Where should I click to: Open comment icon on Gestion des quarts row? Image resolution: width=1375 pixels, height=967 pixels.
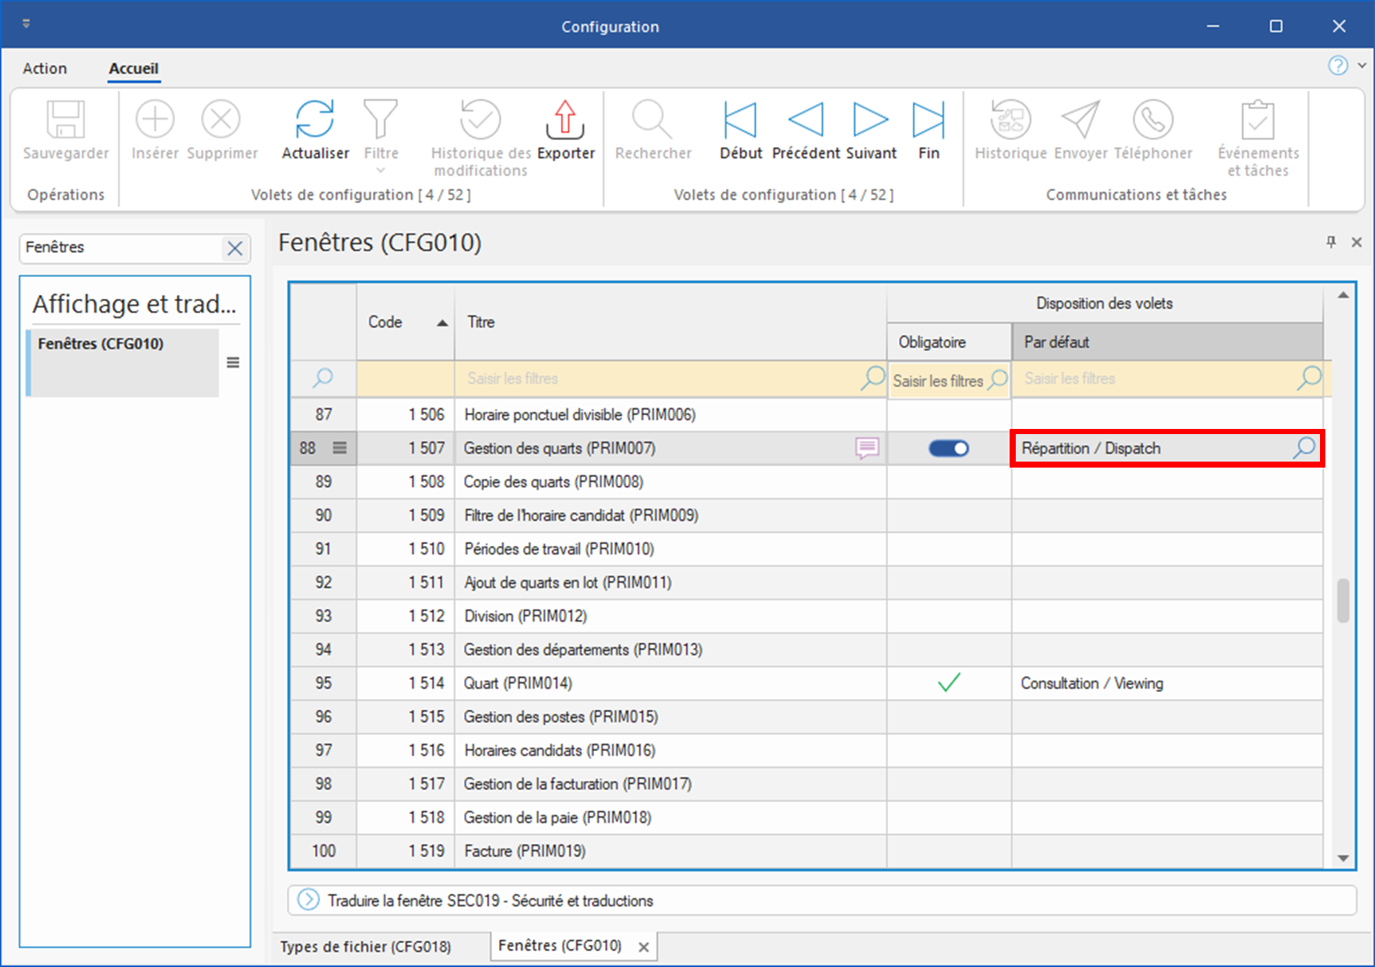tap(866, 448)
